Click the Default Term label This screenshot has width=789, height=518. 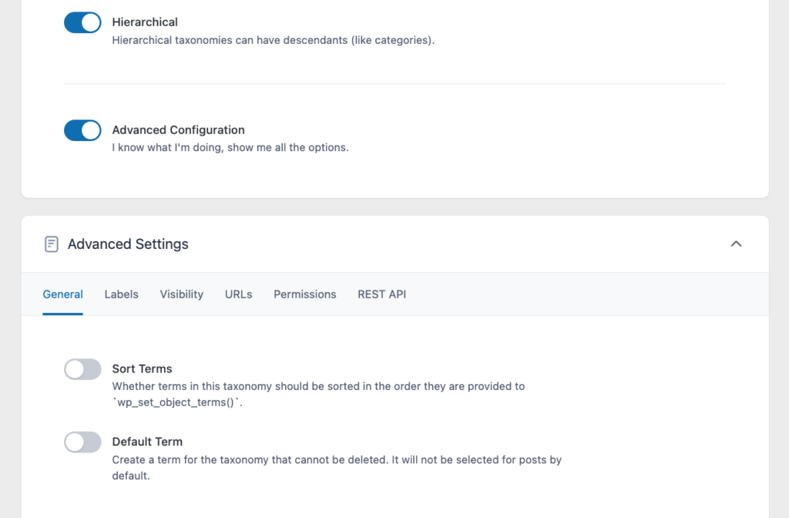(147, 442)
